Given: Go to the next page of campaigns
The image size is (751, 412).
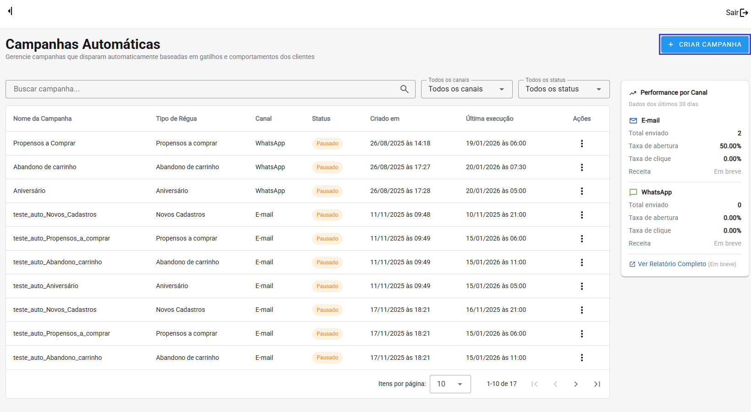Looking at the screenshot, I should [x=576, y=384].
